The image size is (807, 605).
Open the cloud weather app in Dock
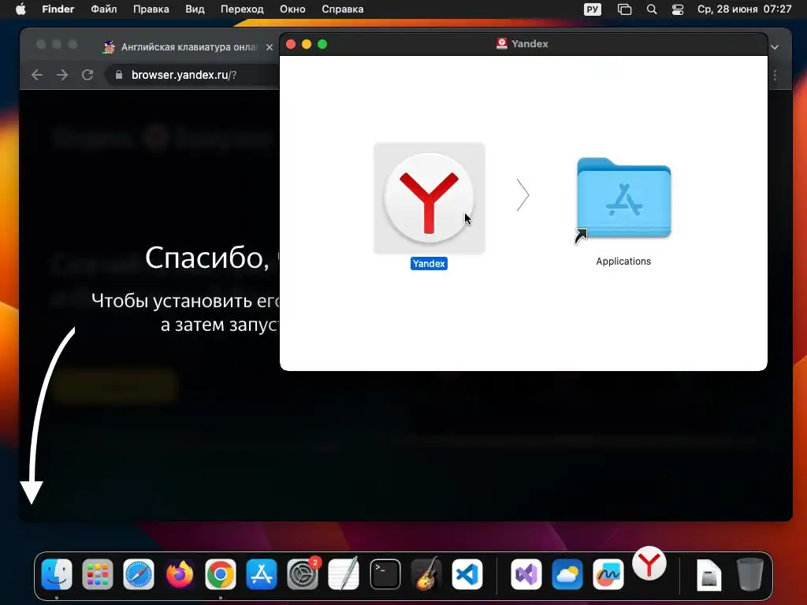pyautogui.click(x=567, y=573)
